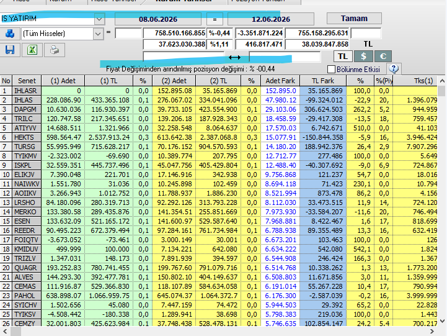The height and width of the screenshot is (336, 447).
Task: Select the AOIIKV row
Action: click(219, 193)
